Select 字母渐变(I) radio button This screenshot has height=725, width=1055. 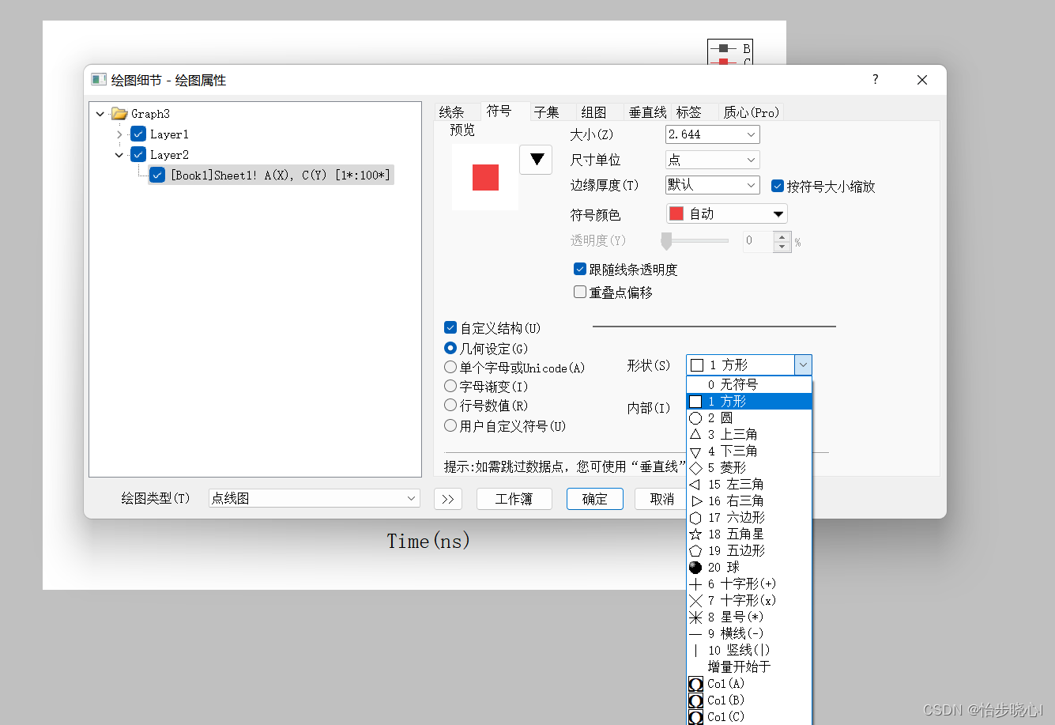click(x=450, y=386)
